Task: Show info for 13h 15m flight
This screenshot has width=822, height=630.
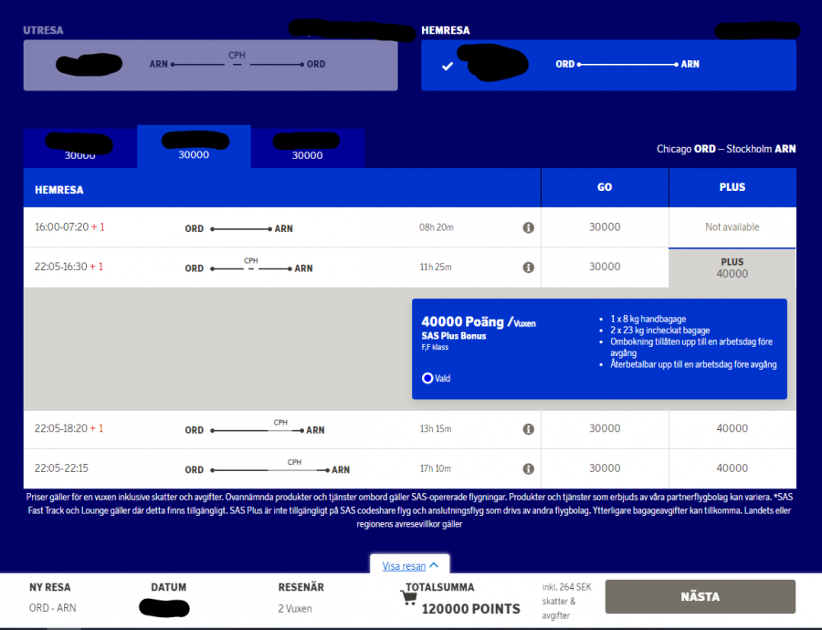Action: (528, 429)
